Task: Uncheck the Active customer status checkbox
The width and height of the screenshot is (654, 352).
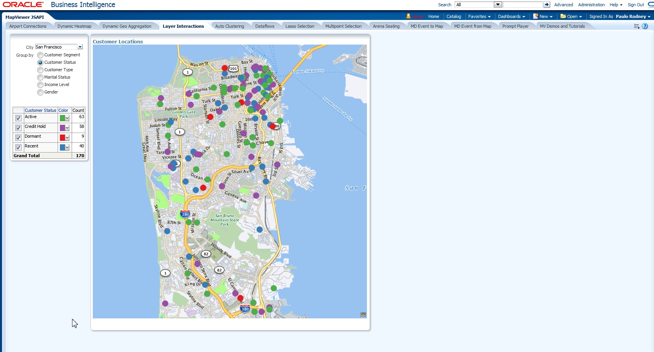Action: [18, 118]
